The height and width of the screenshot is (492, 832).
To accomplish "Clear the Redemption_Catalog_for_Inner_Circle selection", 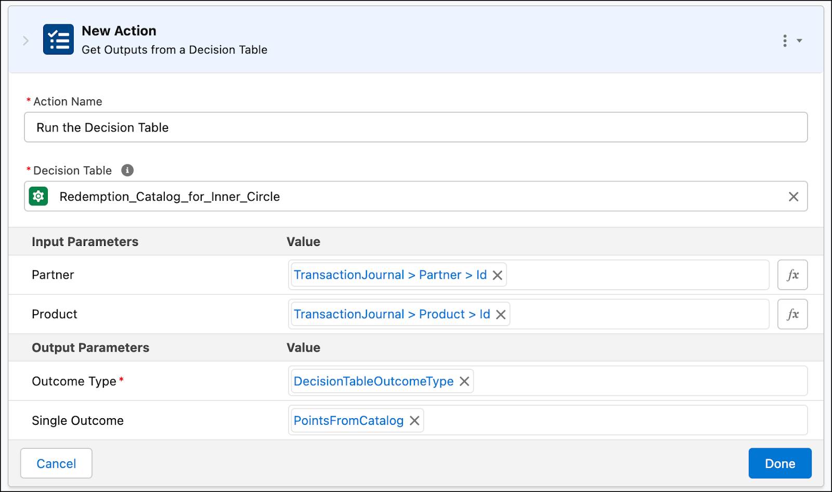I will click(x=794, y=197).
